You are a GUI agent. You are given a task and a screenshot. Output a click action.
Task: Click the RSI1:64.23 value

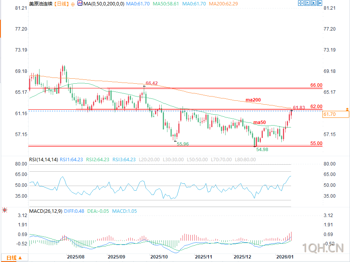click(71, 160)
